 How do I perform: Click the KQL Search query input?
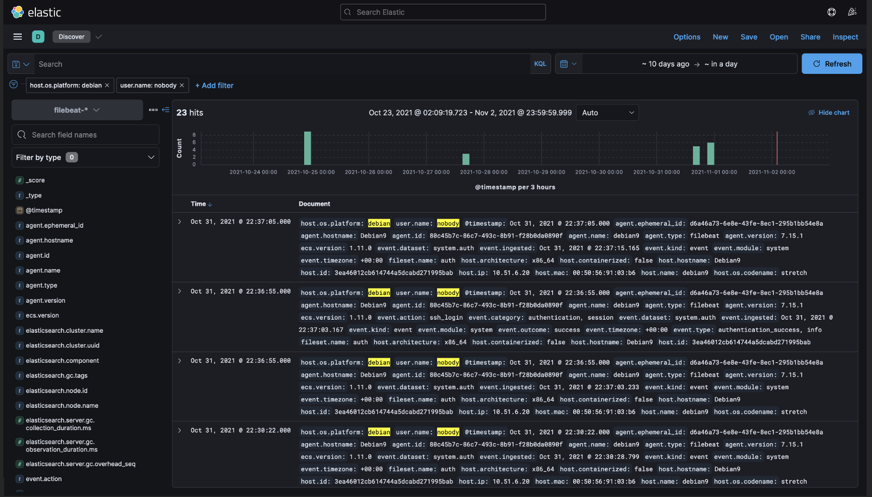[282, 64]
